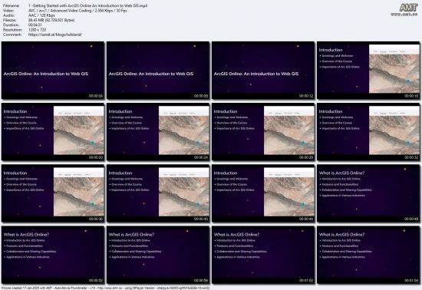Screen dimensions: 422x290
Task: Click the 'Resolution:' label
Action: tap(12, 30)
